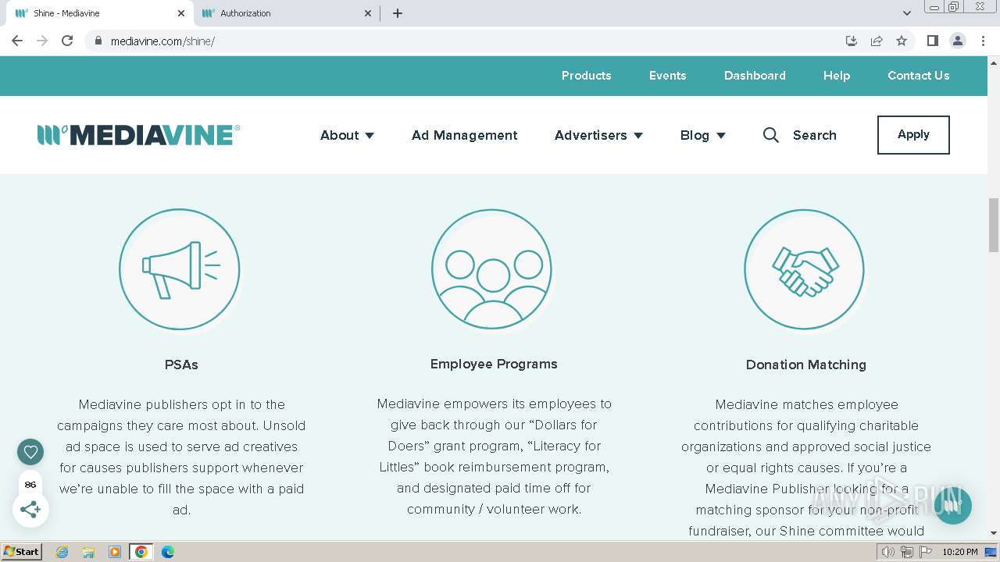Open the Contact Us page

pyautogui.click(x=918, y=76)
